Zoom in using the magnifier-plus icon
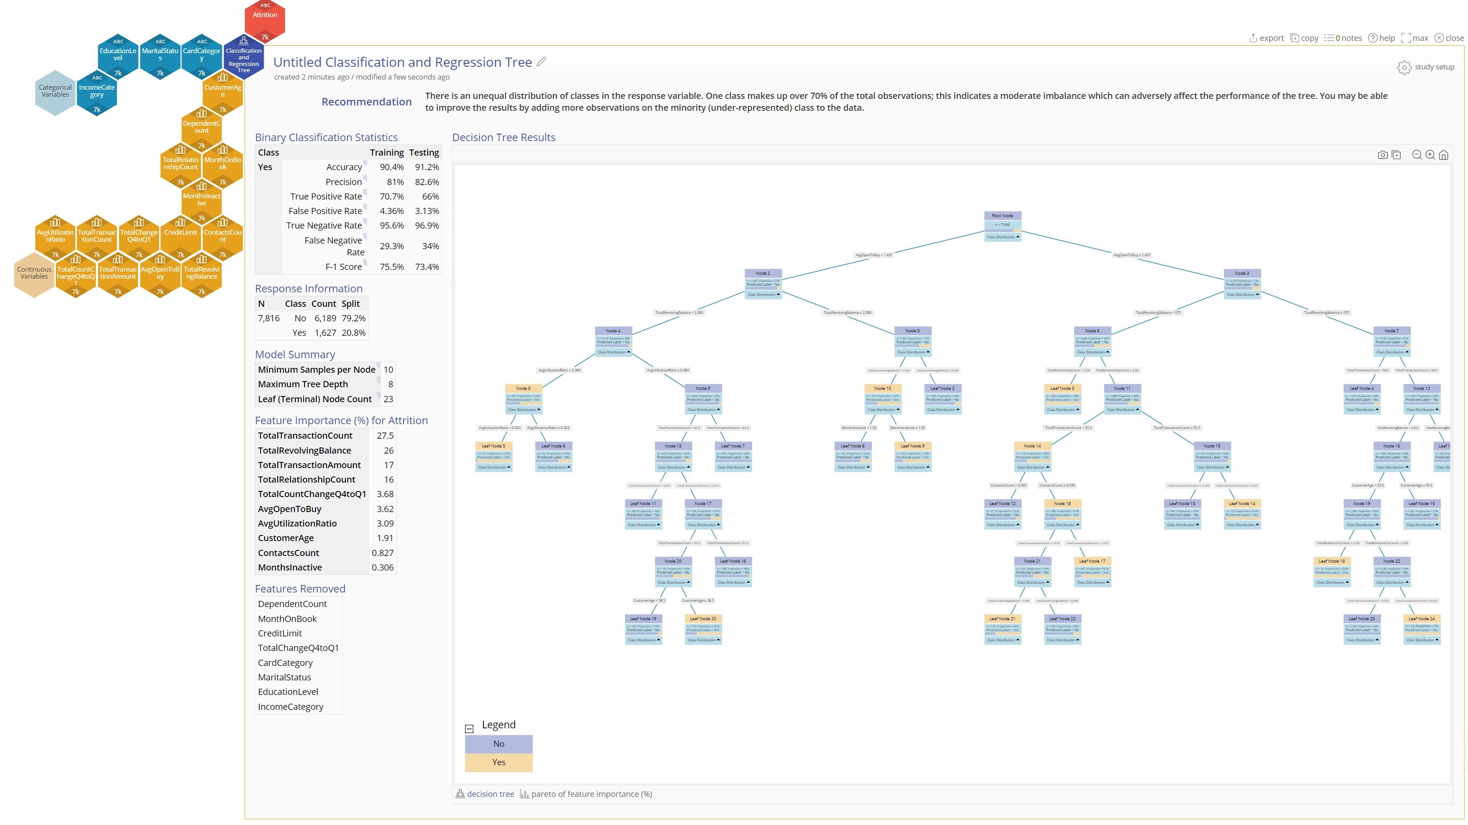1468x825 pixels. pos(1430,154)
